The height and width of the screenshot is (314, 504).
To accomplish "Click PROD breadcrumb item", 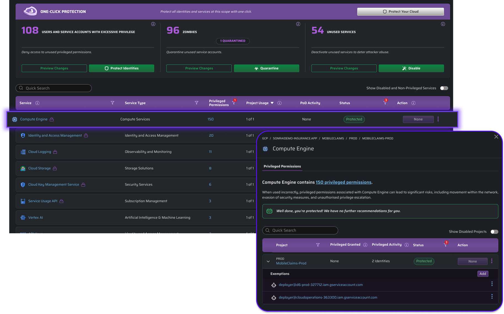I will (353, 139).
